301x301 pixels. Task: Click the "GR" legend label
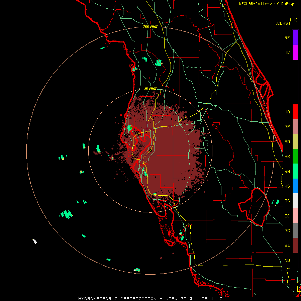pyautogui.click(x=287, y=127)
